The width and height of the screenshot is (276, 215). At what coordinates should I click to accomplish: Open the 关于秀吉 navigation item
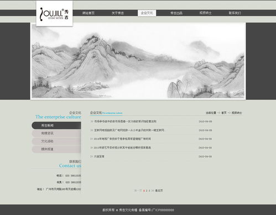point(118,13)
